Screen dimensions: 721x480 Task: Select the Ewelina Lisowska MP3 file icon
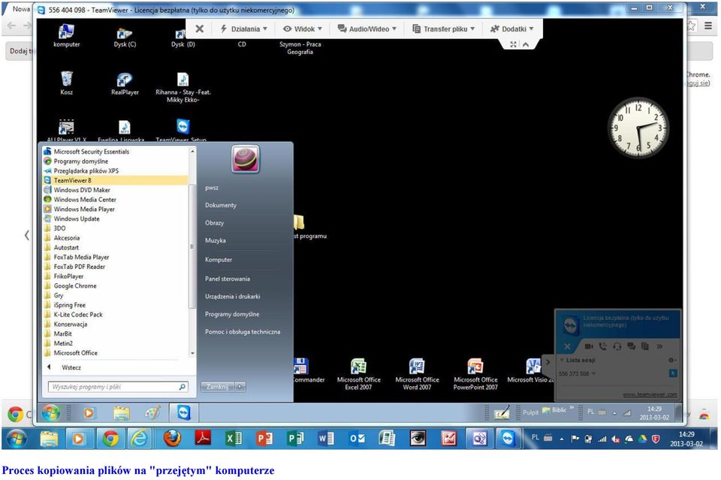pos(124,130)
